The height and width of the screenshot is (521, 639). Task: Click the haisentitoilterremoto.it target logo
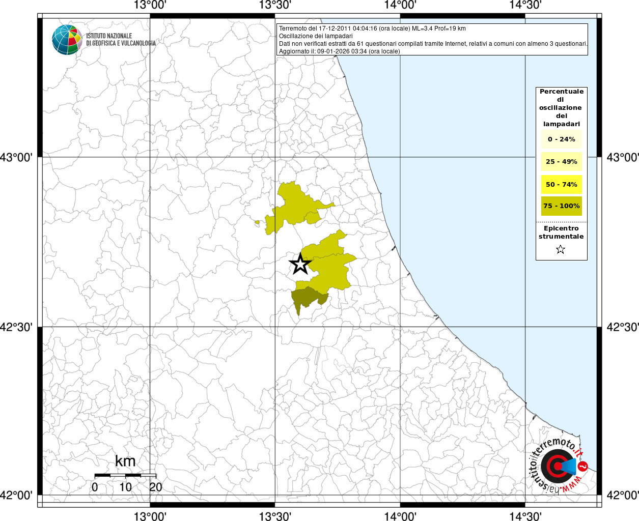click(559, 466)
